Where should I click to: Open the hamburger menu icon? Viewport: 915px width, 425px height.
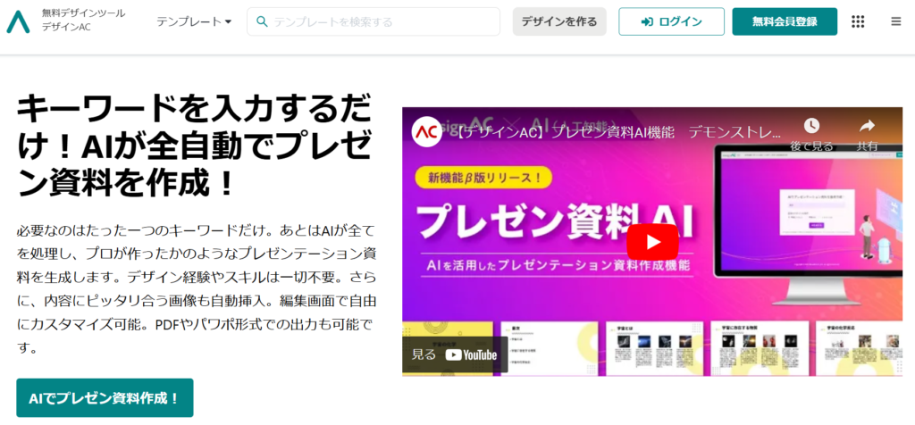[895, 21]
